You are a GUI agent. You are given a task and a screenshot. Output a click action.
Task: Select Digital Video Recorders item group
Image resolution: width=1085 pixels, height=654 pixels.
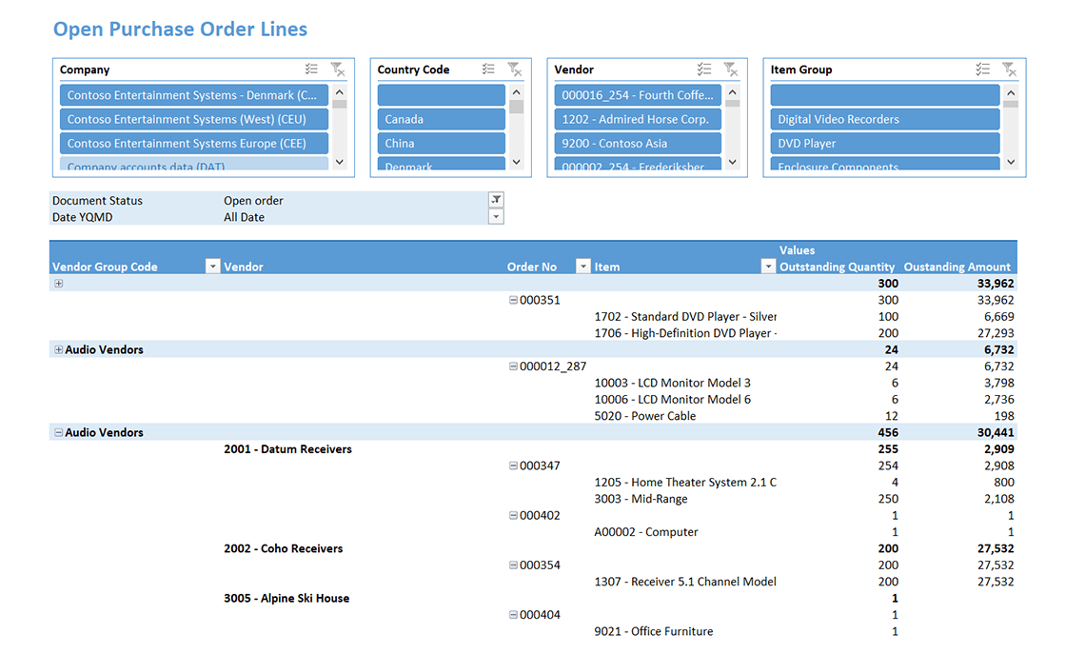pos(885,119)
